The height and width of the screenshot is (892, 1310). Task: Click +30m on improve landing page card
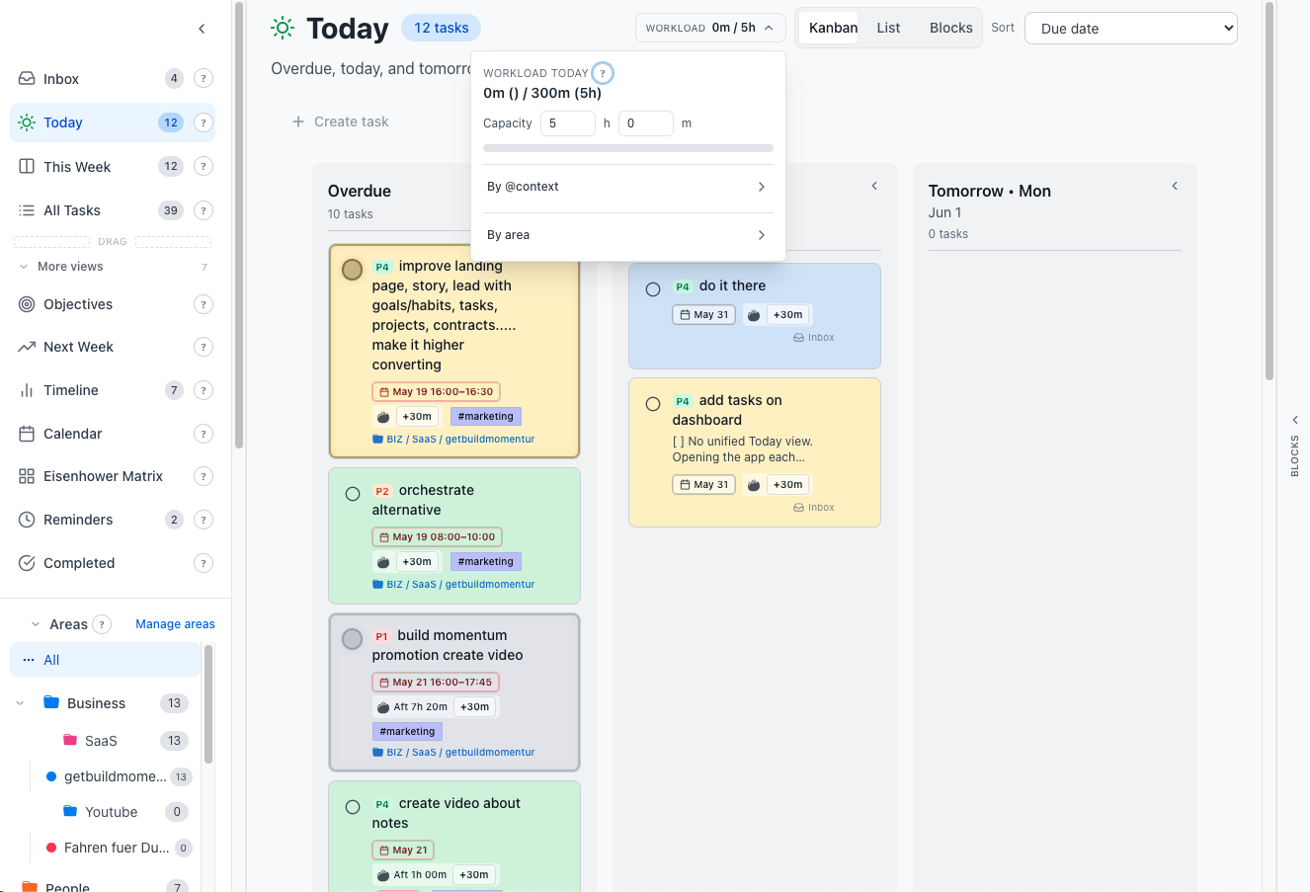pyautogui.click(x=417, y=417)
